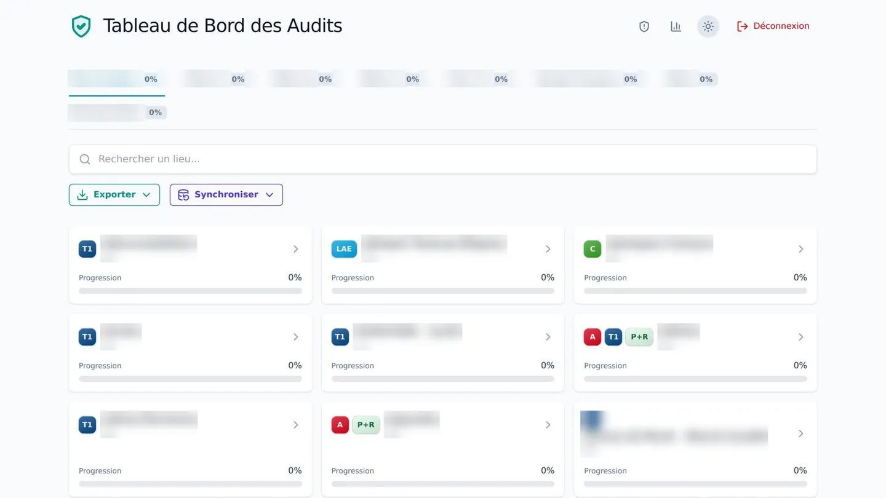This screenshot has height=498, width=886.
Task: Click the green shield logo beside the title
Action: pos(81,26)
